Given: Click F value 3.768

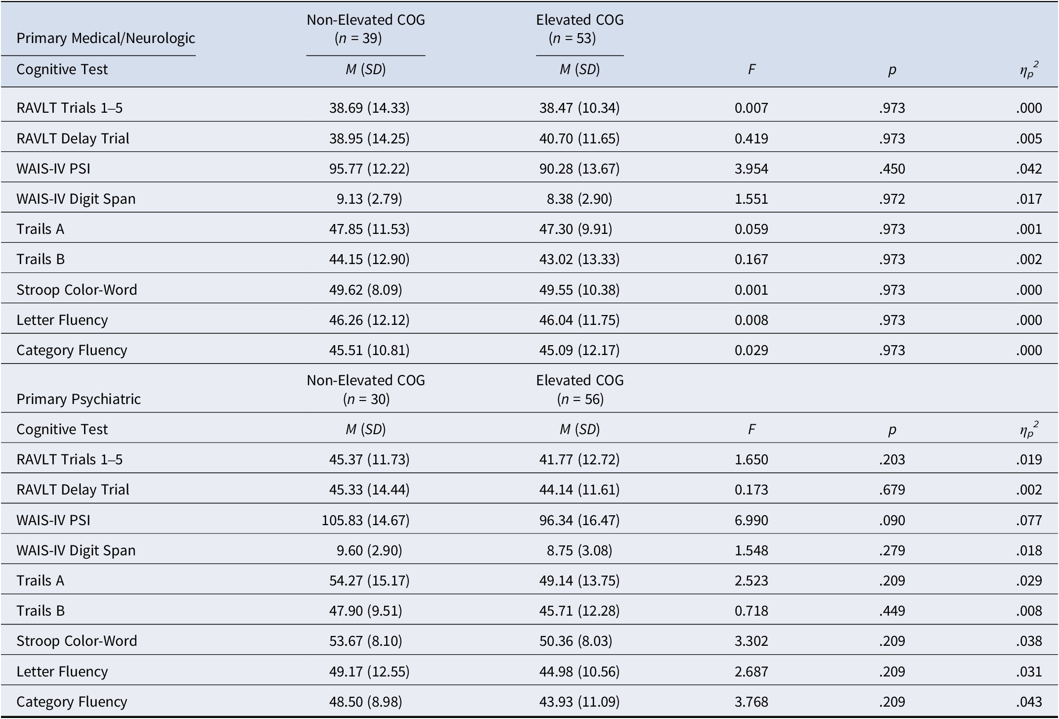Looking at the screenshot, I should tap(751, 702).
